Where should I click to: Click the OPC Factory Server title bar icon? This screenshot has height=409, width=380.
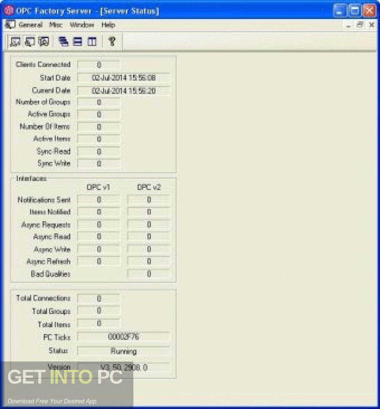pyautogui.click(x=9, y=11)
